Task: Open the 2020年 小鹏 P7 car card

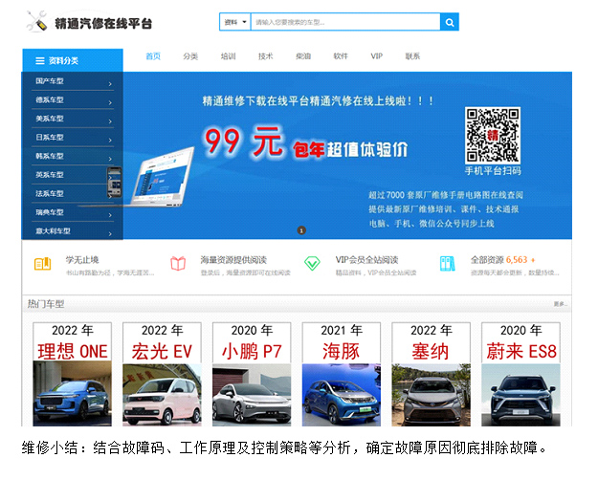Action: (252, 374)
